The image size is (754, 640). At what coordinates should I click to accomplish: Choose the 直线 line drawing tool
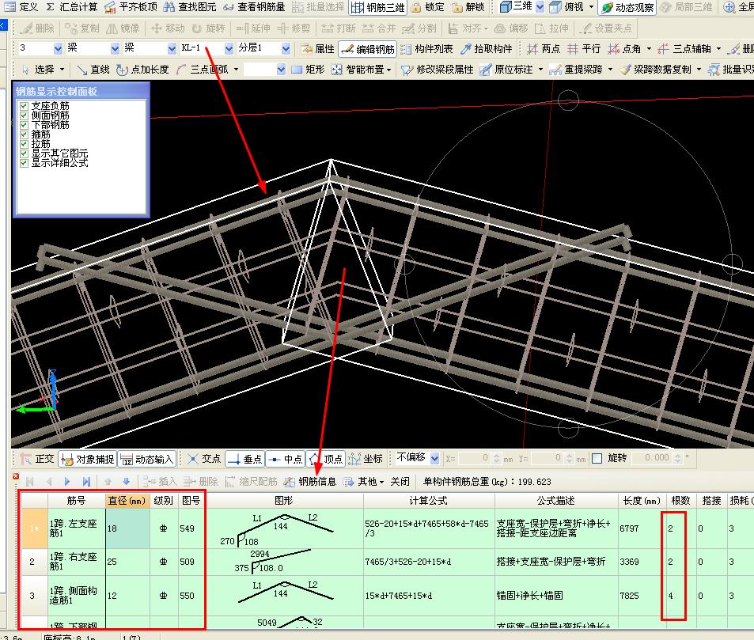tap(93, 70)
